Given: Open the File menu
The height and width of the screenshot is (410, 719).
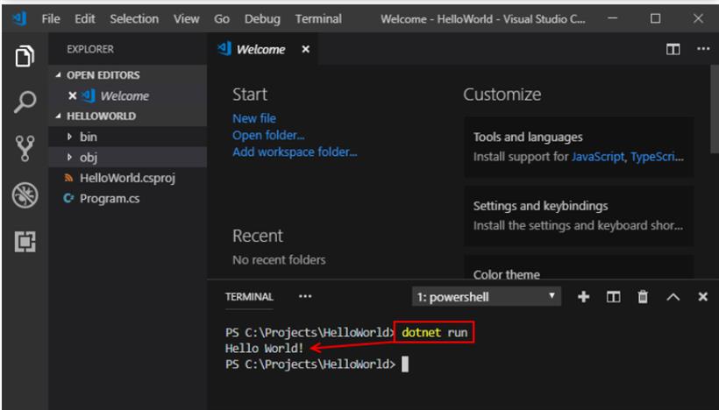Looking at the screenshot, I should click(x=51, y=18).
